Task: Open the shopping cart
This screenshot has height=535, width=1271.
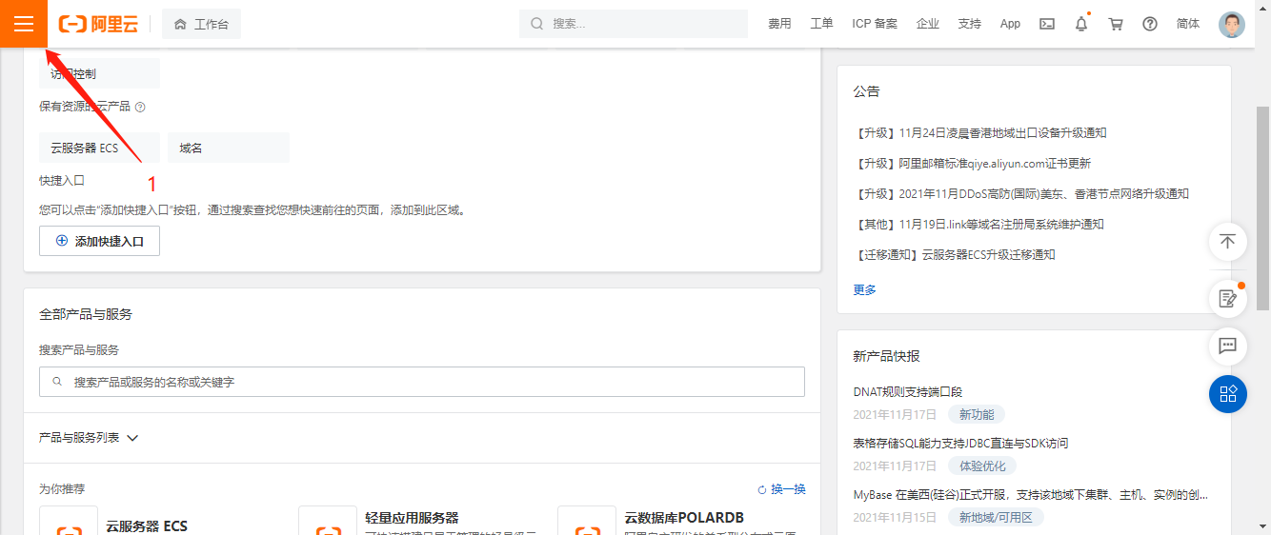Action: coord(1116,24)
